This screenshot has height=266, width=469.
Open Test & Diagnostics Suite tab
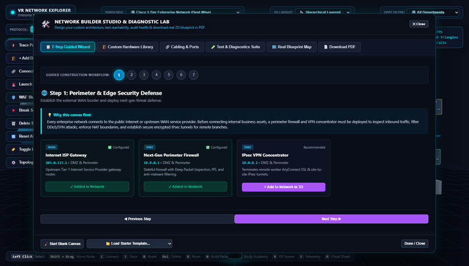(x=236, y=47)
